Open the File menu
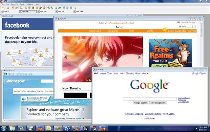 point(2,4)
